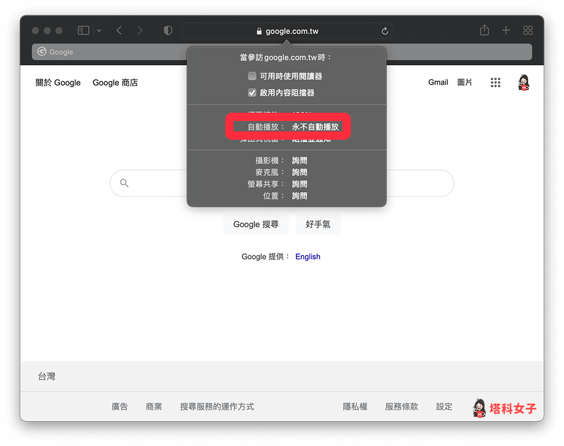564x446 pixels.
Task: Open 位置 permission dropdown
Action: click(300, 196)
